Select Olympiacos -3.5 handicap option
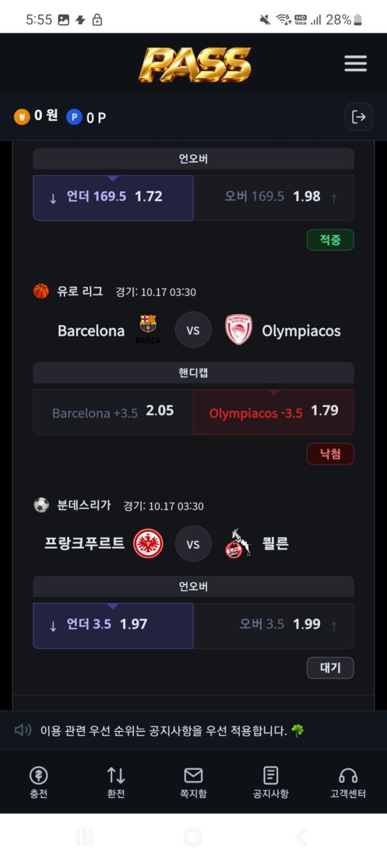The width and height of the screenshot is (387, 862). (273, 412)
